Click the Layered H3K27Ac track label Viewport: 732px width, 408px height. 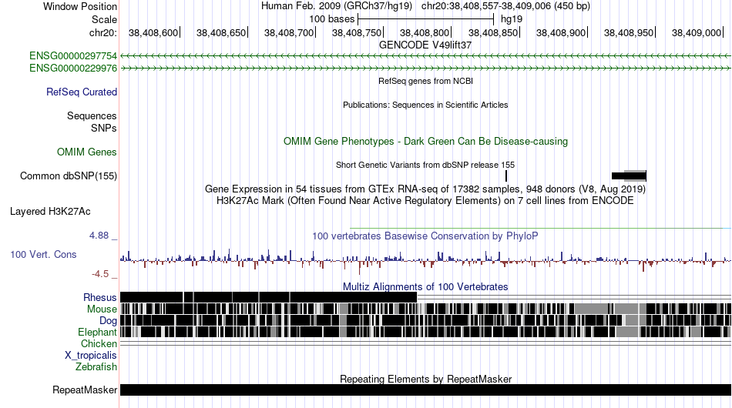50,211
